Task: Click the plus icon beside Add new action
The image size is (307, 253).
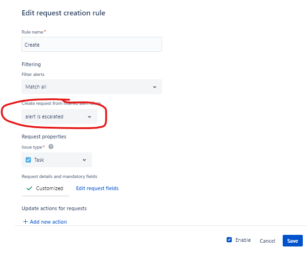Action: (x=25, y=222)
